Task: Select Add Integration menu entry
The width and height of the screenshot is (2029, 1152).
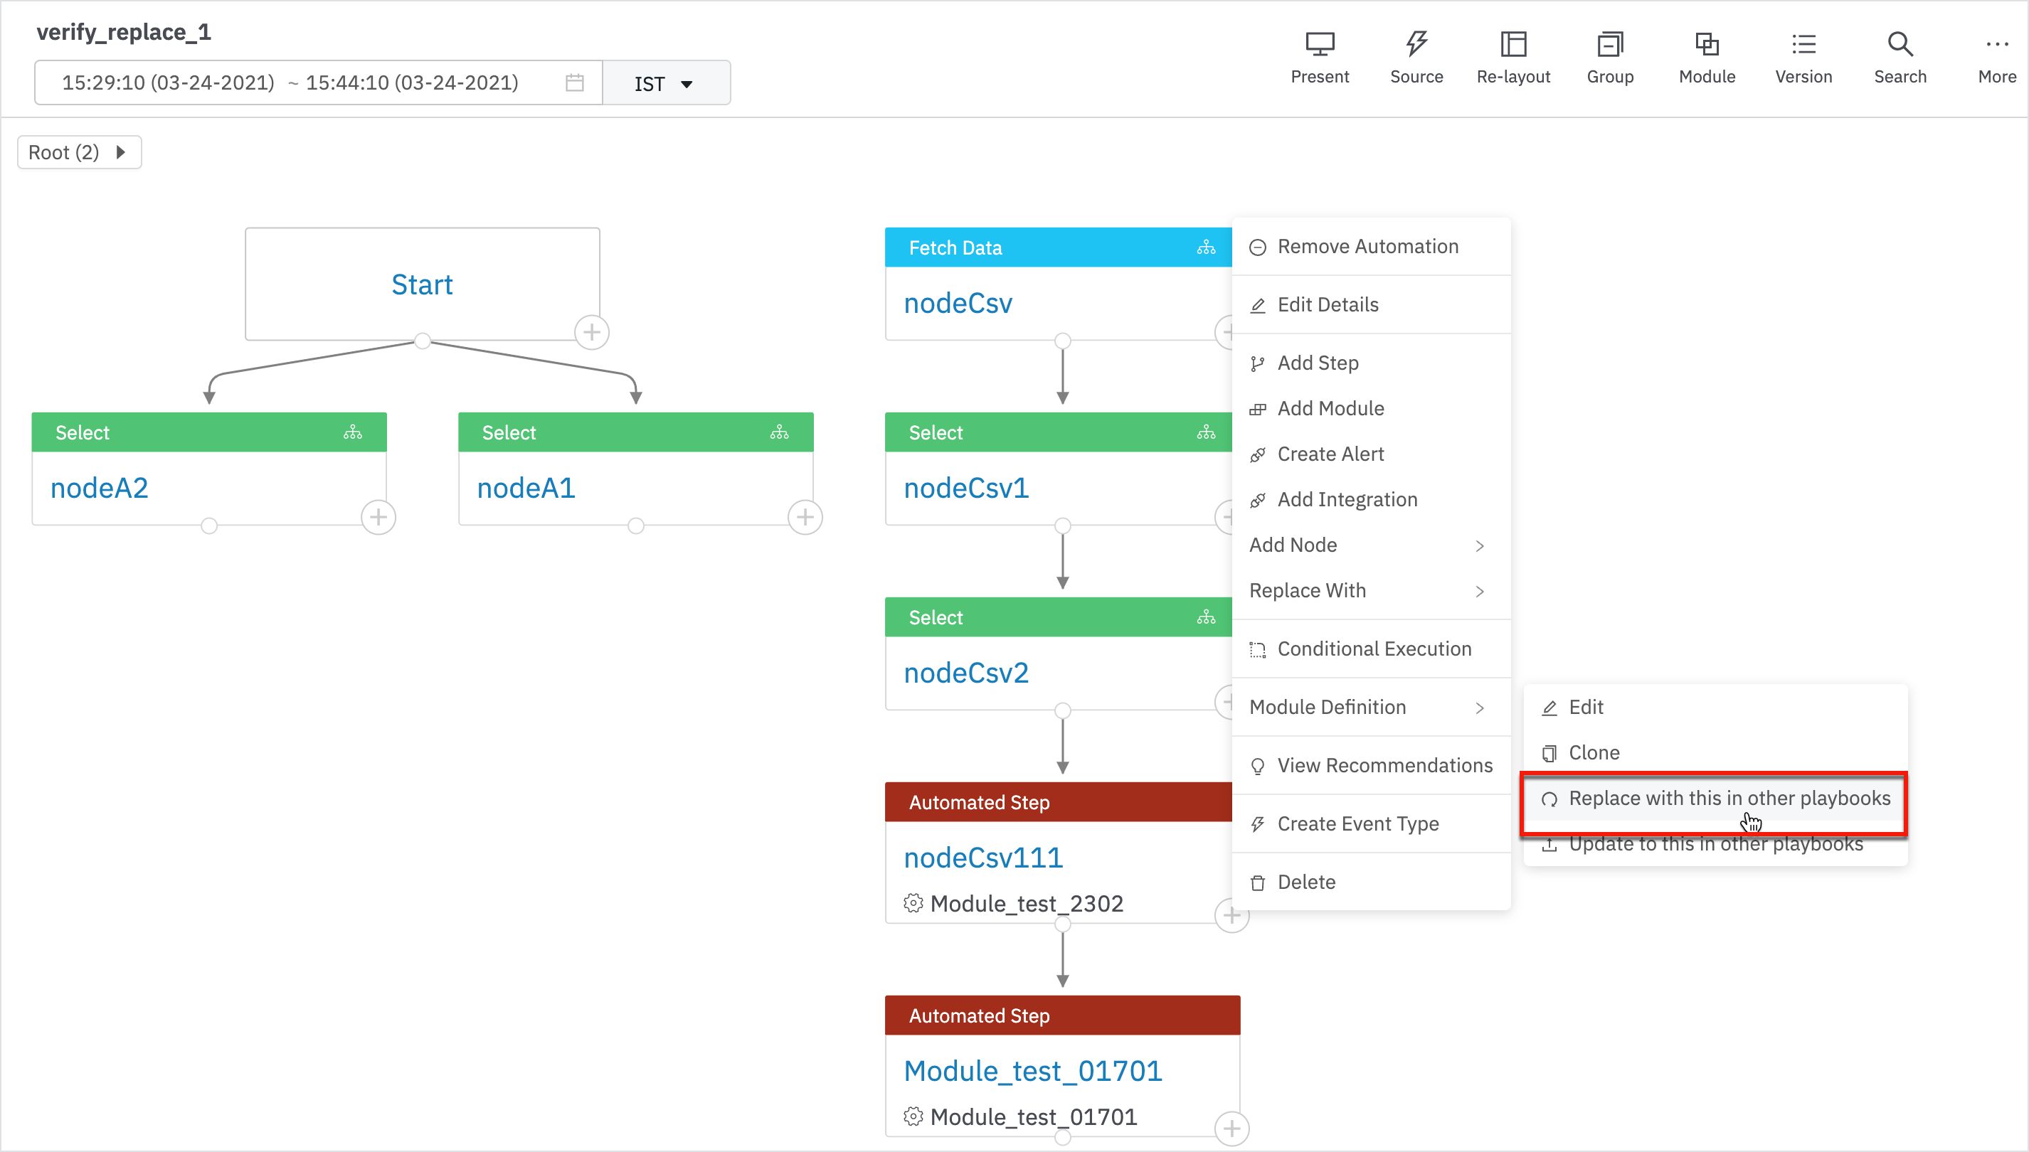Action: (x=1371, y=500)
